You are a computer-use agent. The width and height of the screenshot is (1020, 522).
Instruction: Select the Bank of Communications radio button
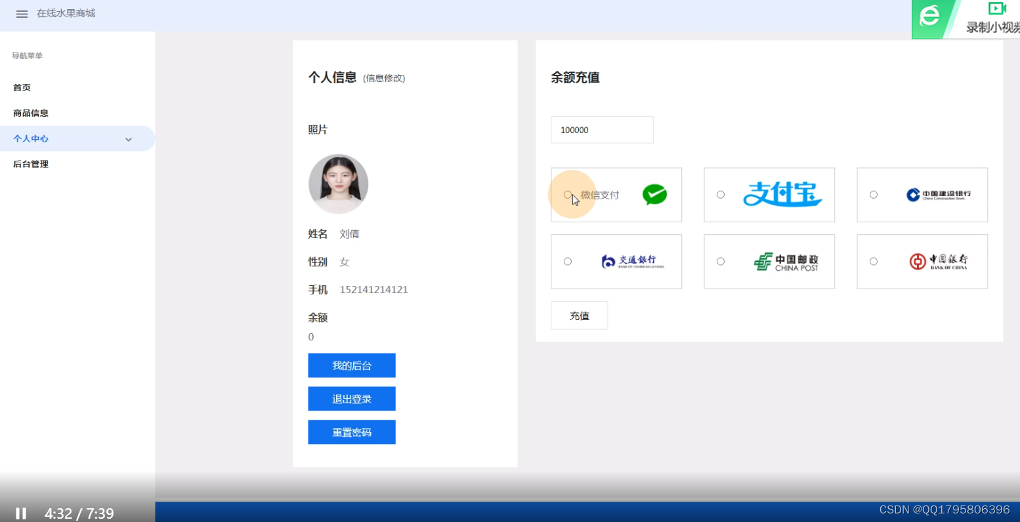click(568, 262)
